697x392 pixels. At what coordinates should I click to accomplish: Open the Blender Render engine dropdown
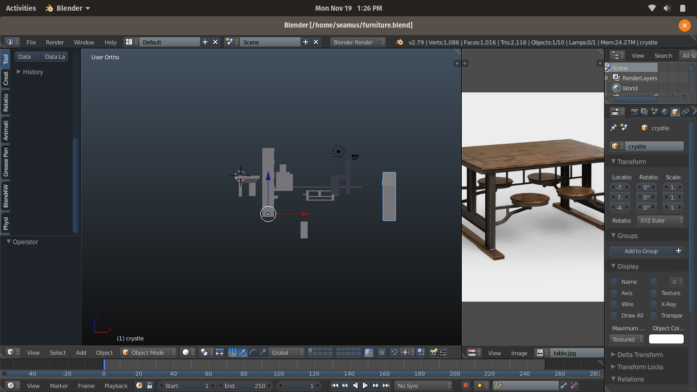tap(358, 42)
